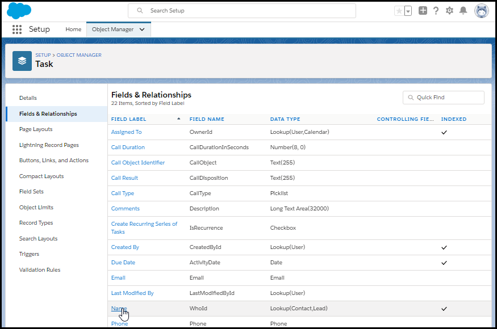Open the Call Duration field
Image resolution: width=497 pixels, height=329 pixels.
(x=128, y=147)
